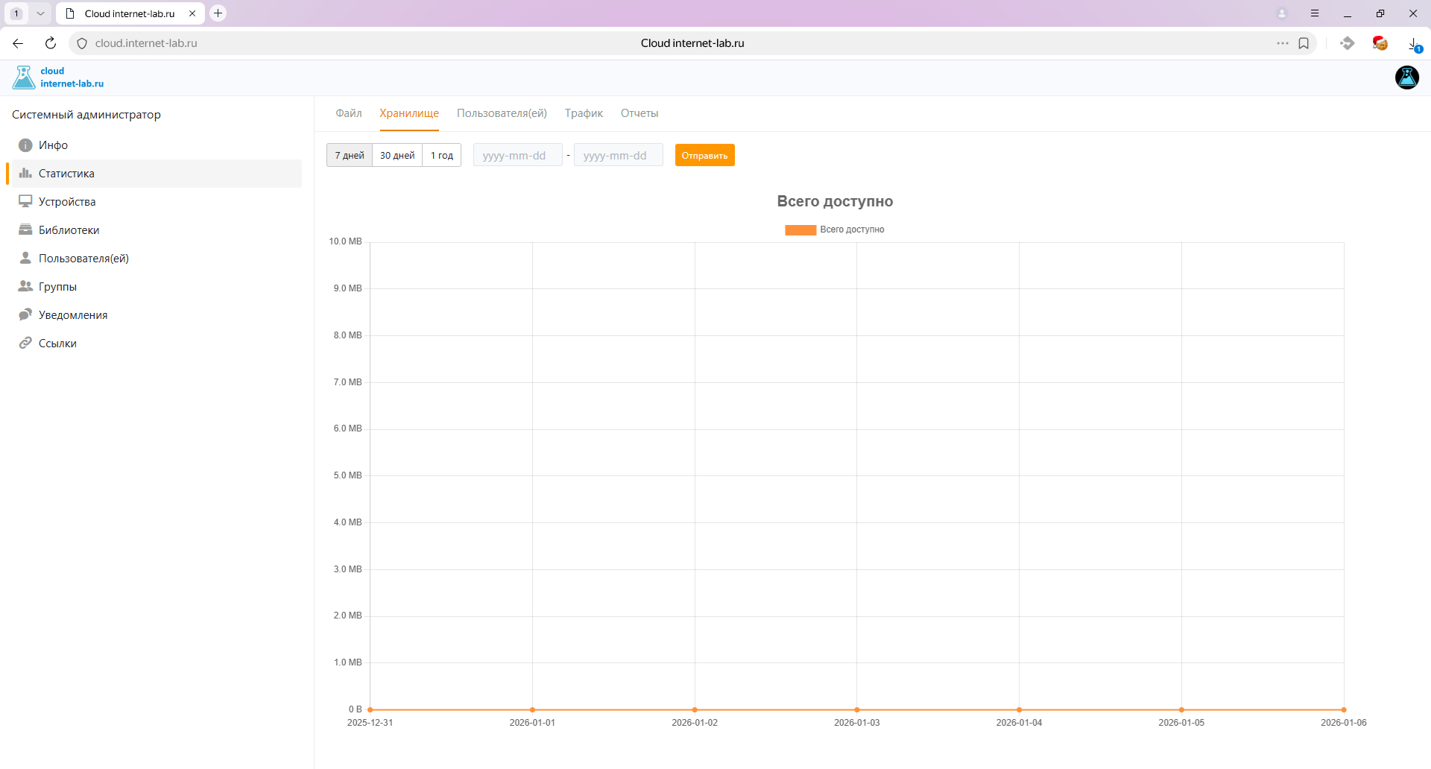1431x769 pixels.
Task: Expand the browser tab list chevron
Action: click(x=40, y=13)
